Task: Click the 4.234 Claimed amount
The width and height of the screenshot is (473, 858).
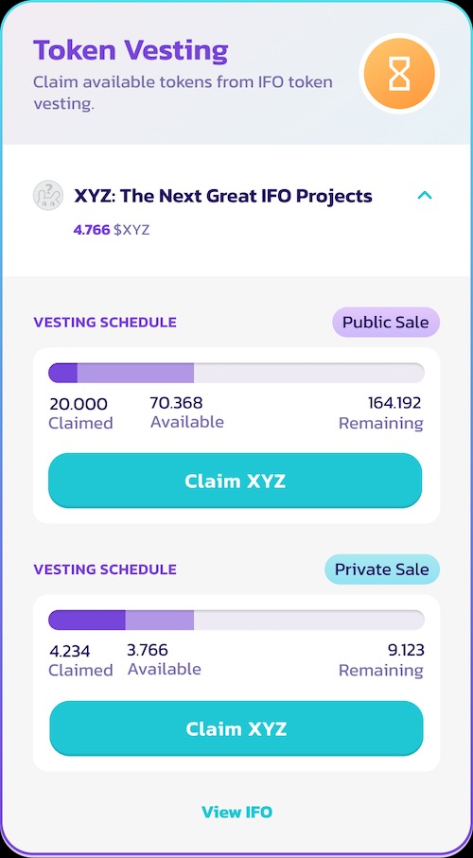Action: click(69, 652)
